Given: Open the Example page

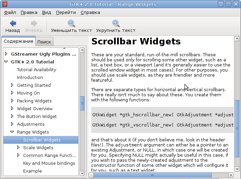Looking at the screenshot, I should coord(32,171).
